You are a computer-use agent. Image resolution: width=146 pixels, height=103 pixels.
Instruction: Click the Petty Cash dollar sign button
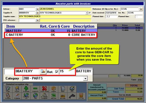click(54, 96)
